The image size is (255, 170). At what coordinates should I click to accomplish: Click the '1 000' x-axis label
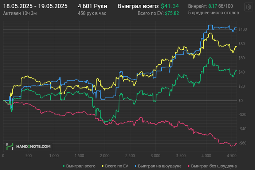click(x=54, y=156)
